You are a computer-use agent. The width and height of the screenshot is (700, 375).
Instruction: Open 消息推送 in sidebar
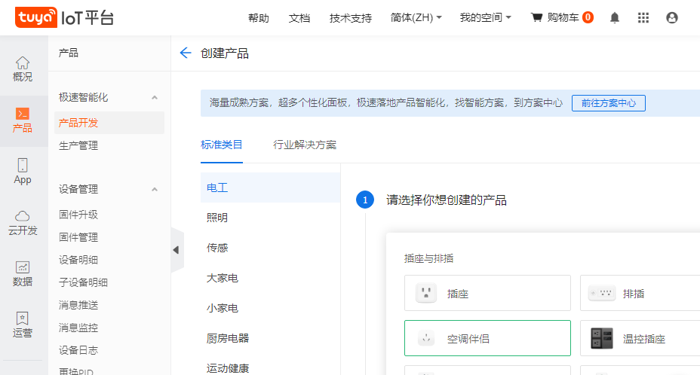tap(78, 305)
